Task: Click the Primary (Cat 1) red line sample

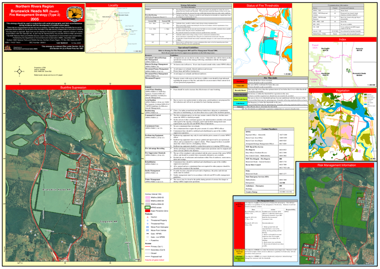Action: pyautogui.click(x=148, y=246)
